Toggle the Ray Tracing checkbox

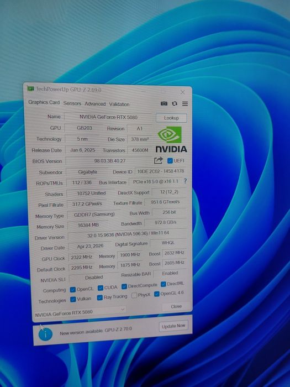(x=100, y=297)
